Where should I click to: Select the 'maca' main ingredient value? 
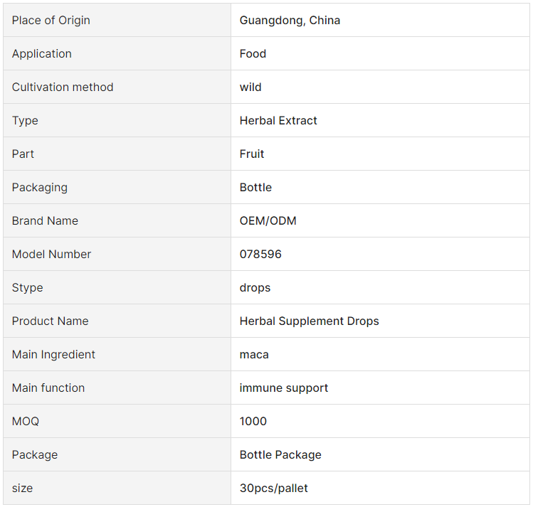point(254,355)
